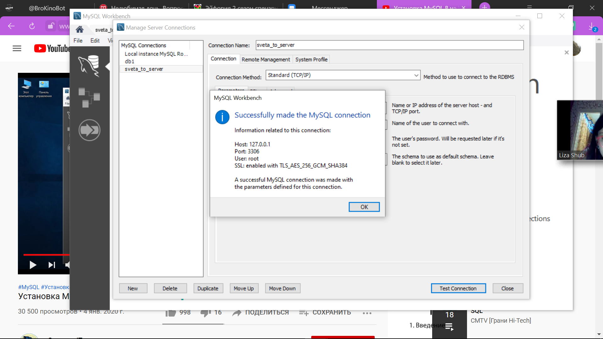
Task: Click the browser page vertical scrollbar
Action: click(x=599, y=187)
